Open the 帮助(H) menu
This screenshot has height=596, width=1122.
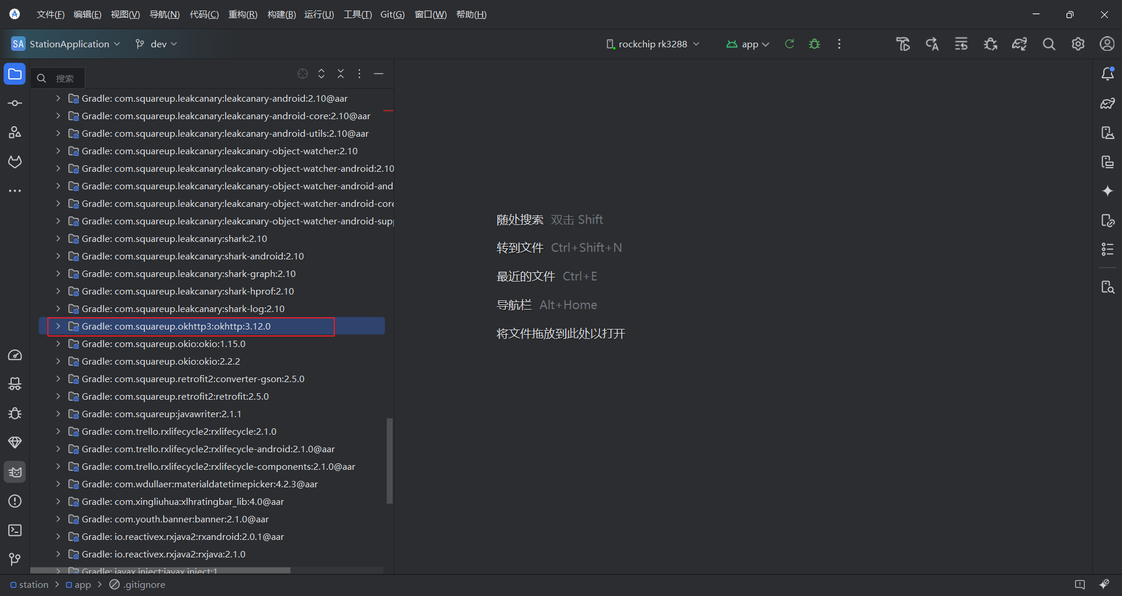(471, 15)
